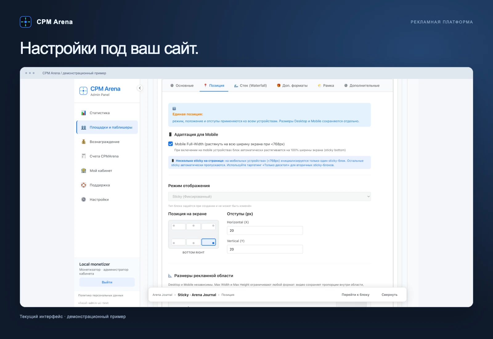Click the Счета CPMArena document icon
The width and height of the screenshot is (493, 339).
84,156
